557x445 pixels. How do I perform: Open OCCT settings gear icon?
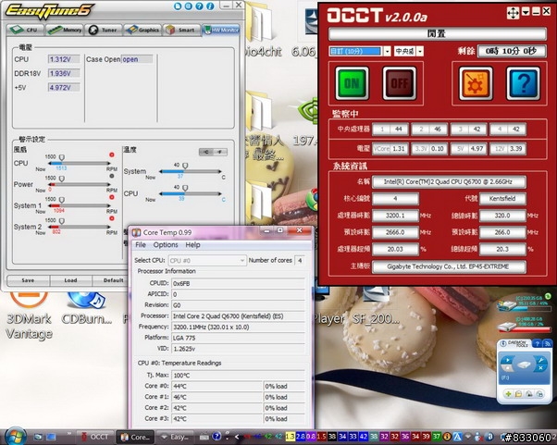pyautogui.click(x=476, y=83)
